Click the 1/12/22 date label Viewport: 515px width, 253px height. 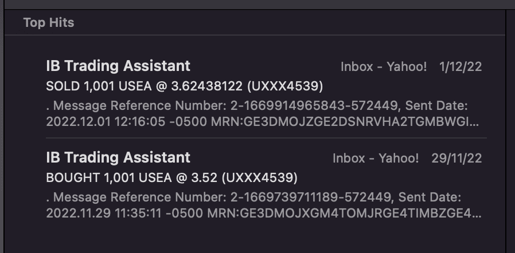point(460,66)
